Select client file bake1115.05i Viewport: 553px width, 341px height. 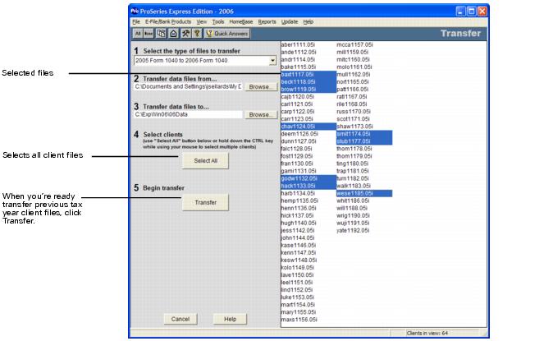(x=299, y=67)
